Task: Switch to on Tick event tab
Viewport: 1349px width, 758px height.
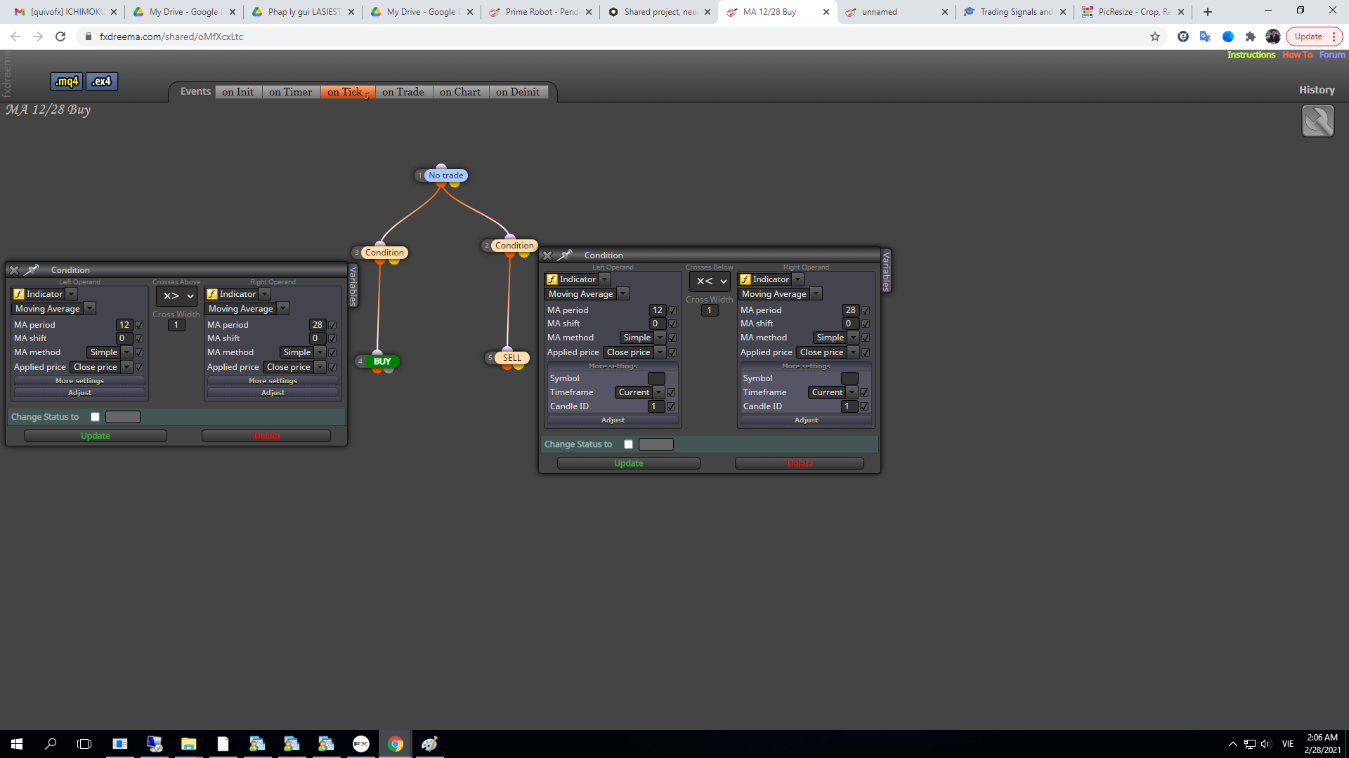Action: pos(348,92)
